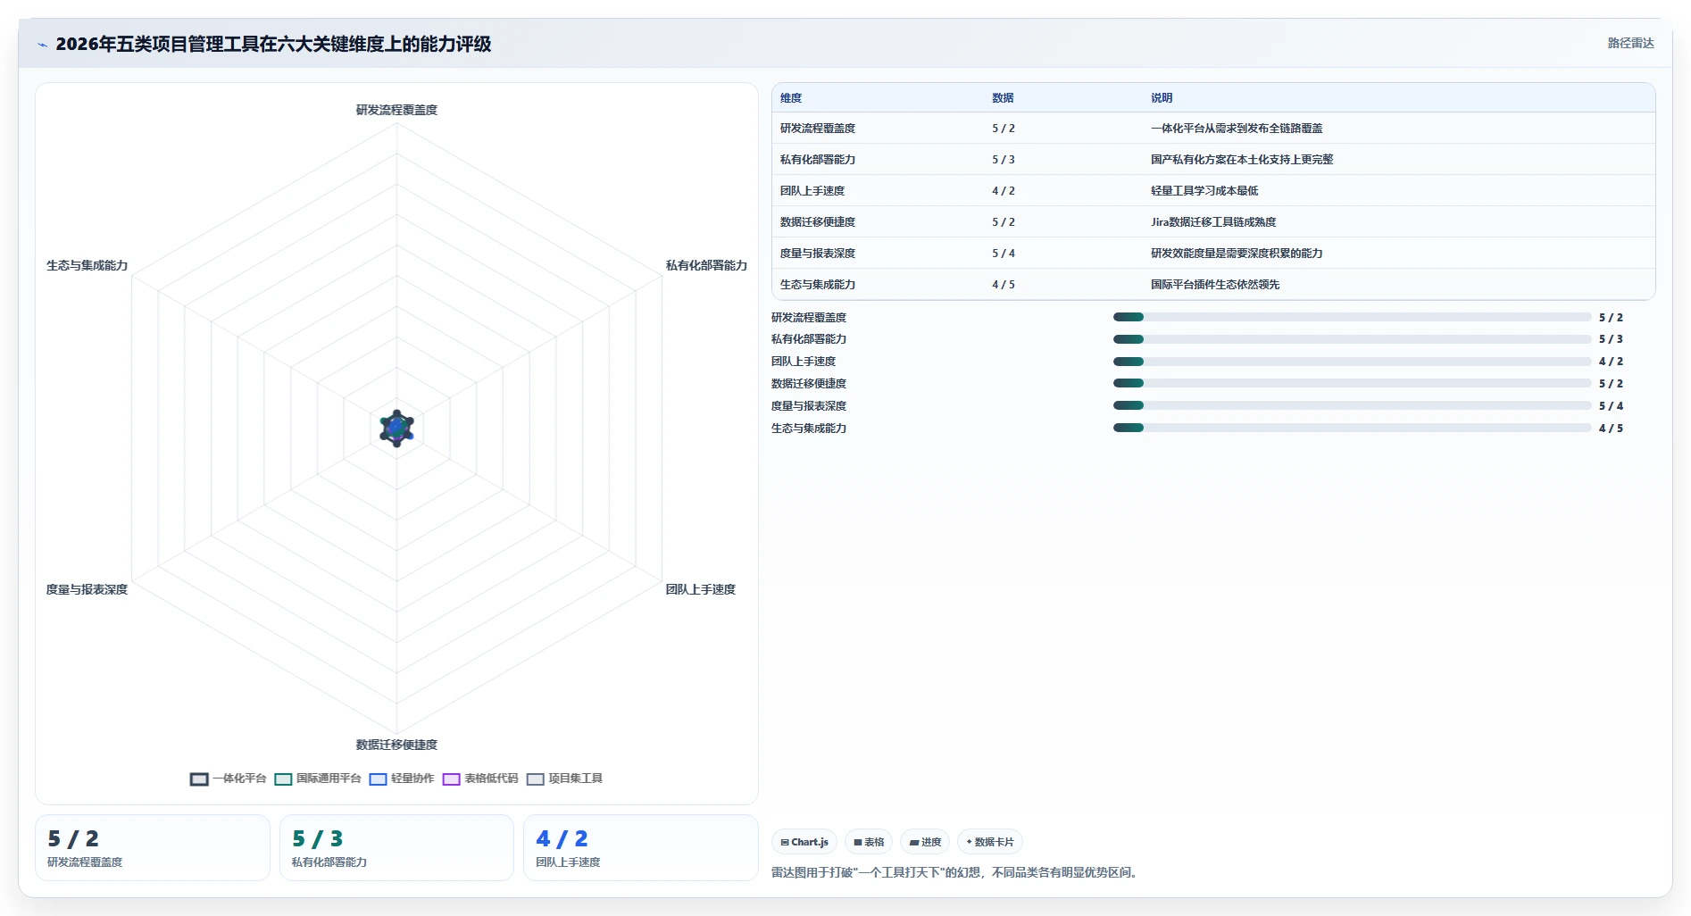Click the 数据迁移便捷度 progress bar
Image resolution: width=1691 pixels, height=916 pixels.
pyautogui.click(x=1352, y=384)
